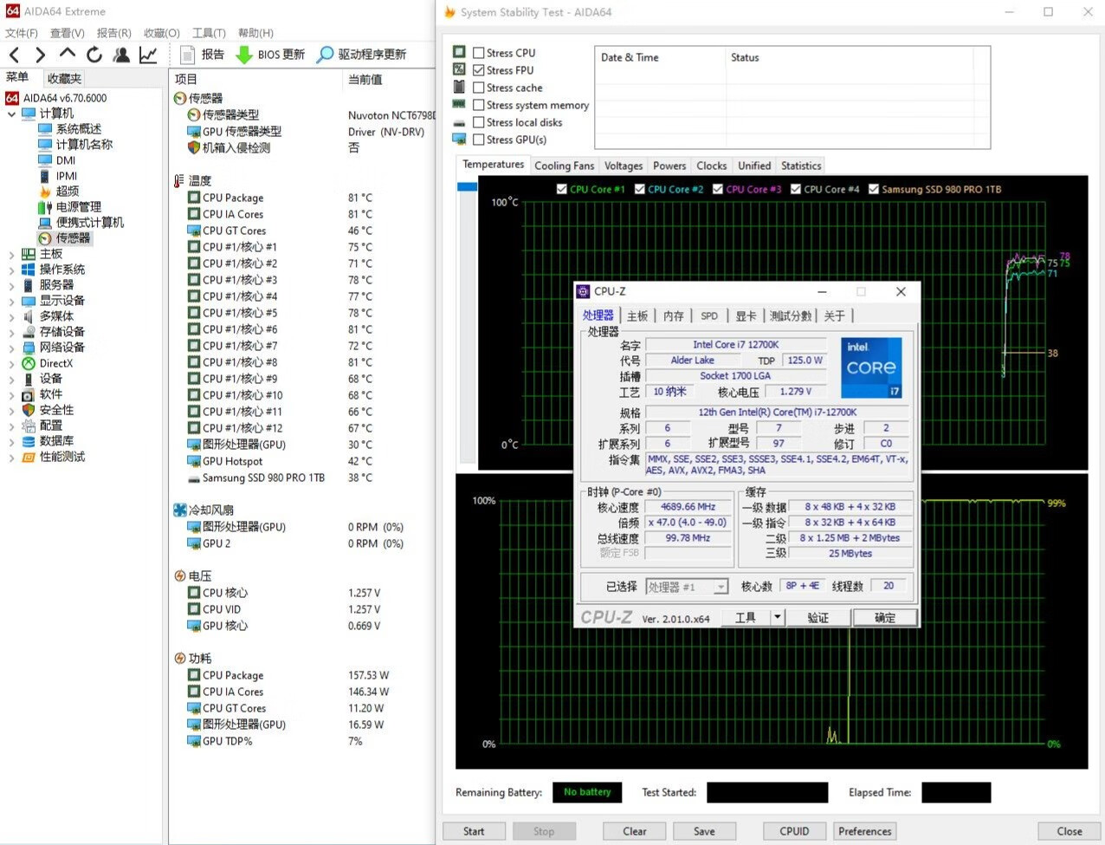Enable the Stress CPU checkbox
This screenshot has height=845, width=1105.
click(x=478, y=53)
